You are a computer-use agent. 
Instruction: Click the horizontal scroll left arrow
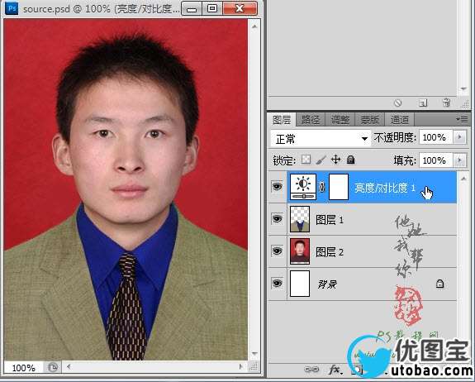pyautogui.click(x=69, y=367)
